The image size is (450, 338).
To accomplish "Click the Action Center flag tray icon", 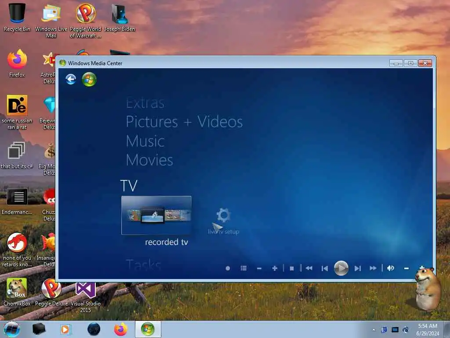I will tap(384, 330).
